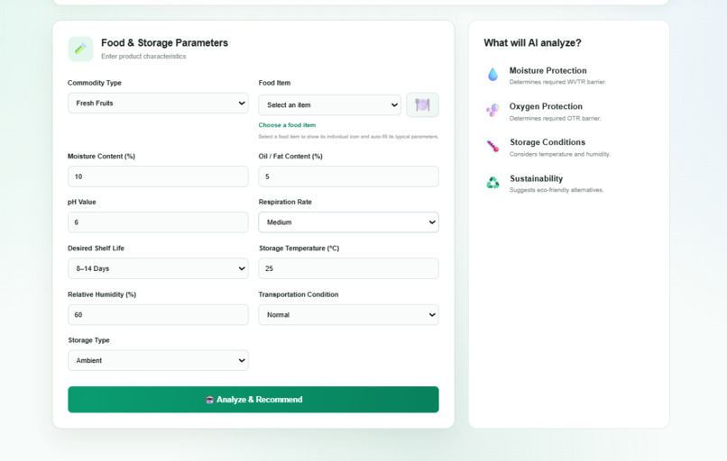Expand the Transportation Condition dropdown
Screen dimensions: 727x461
(x=349, y=315)
